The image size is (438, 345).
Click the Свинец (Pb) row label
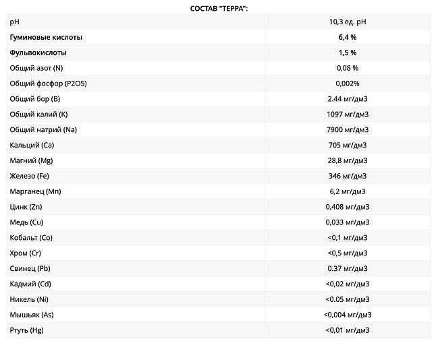tap(30, 269)
